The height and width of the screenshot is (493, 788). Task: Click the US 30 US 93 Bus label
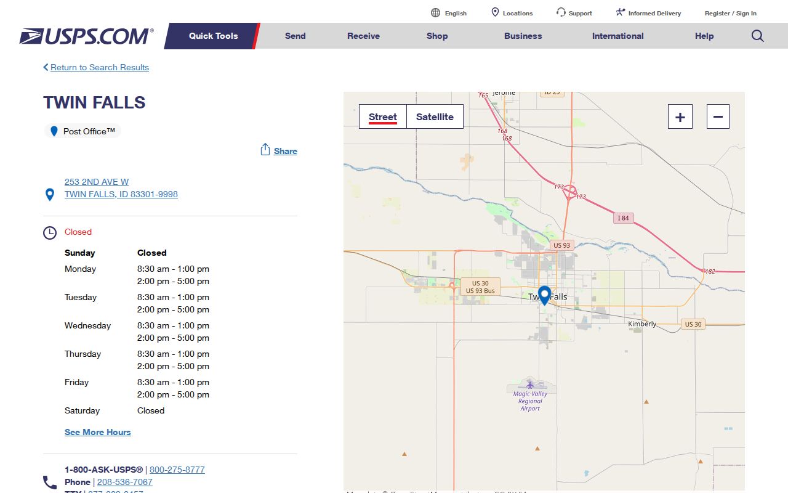pos(480,287)
